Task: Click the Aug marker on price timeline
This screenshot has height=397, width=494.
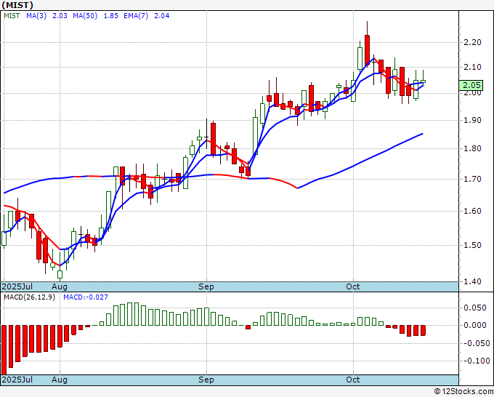Action: click(60, 286)
